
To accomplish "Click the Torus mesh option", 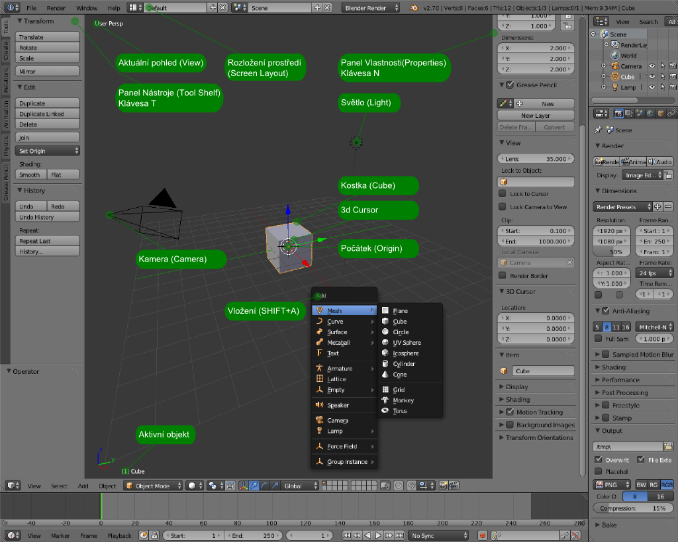I will pyautogui.click(x=399, y=411).
